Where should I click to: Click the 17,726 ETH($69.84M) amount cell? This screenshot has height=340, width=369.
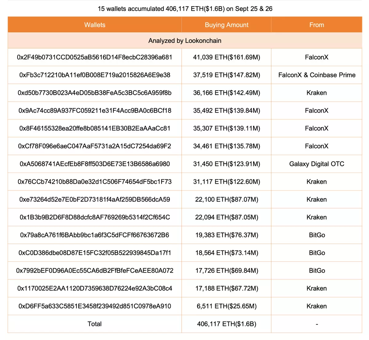click(x=226, y=271)
